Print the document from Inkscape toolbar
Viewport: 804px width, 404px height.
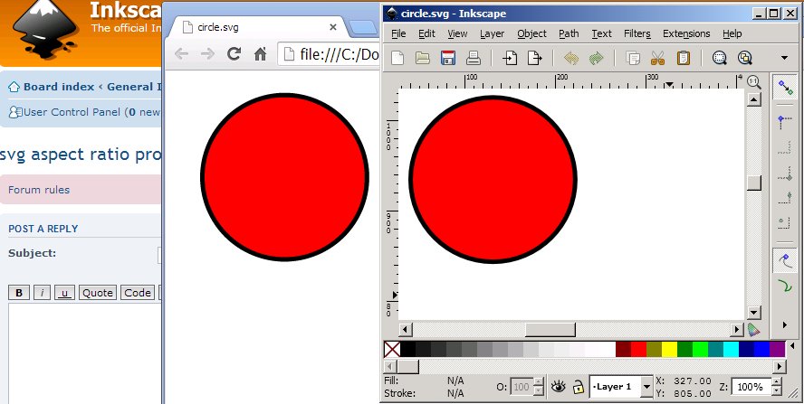(x=474, y=58)
